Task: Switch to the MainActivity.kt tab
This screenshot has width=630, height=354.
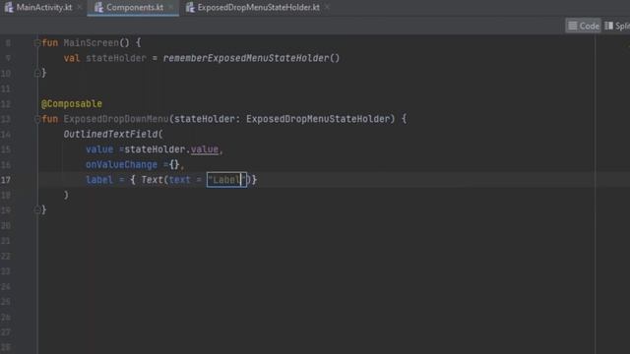Action: [43, 7]
